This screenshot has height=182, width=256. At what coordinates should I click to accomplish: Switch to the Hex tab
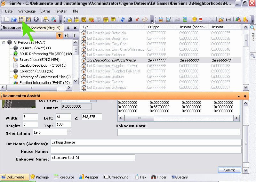pos(141,177)
